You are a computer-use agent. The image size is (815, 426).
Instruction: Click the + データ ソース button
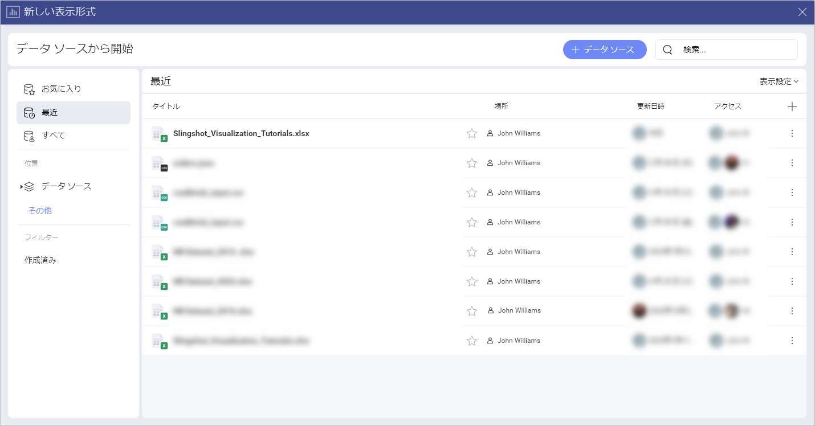click(605, 50)
